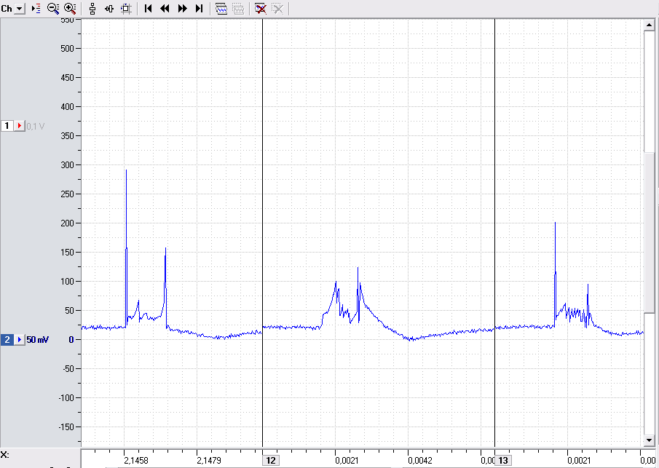Viewport: 659px width, 468px height.
Task: Click the channel list settings icon
Action: (36, 9)
